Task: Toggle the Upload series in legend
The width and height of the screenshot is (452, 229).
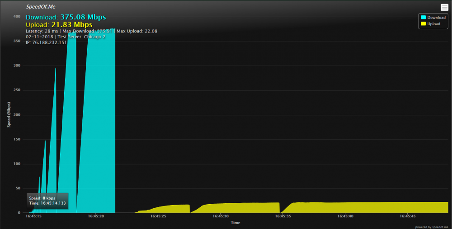Action: [x=430, y=24]
